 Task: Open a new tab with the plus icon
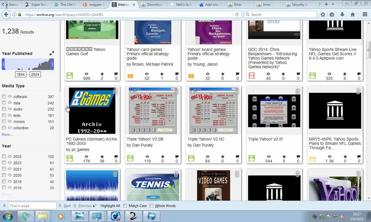(326, 4)
